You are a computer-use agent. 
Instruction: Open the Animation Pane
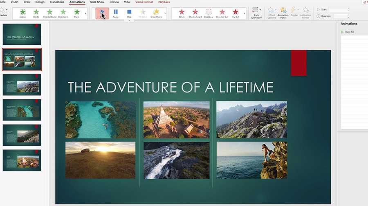tap(283, 13)
